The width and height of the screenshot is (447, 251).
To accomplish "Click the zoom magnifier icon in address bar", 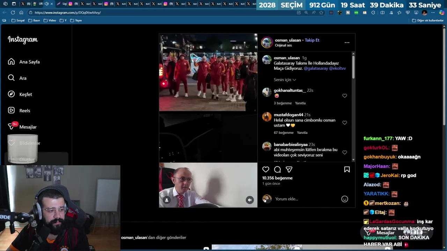I will point(306,13).
